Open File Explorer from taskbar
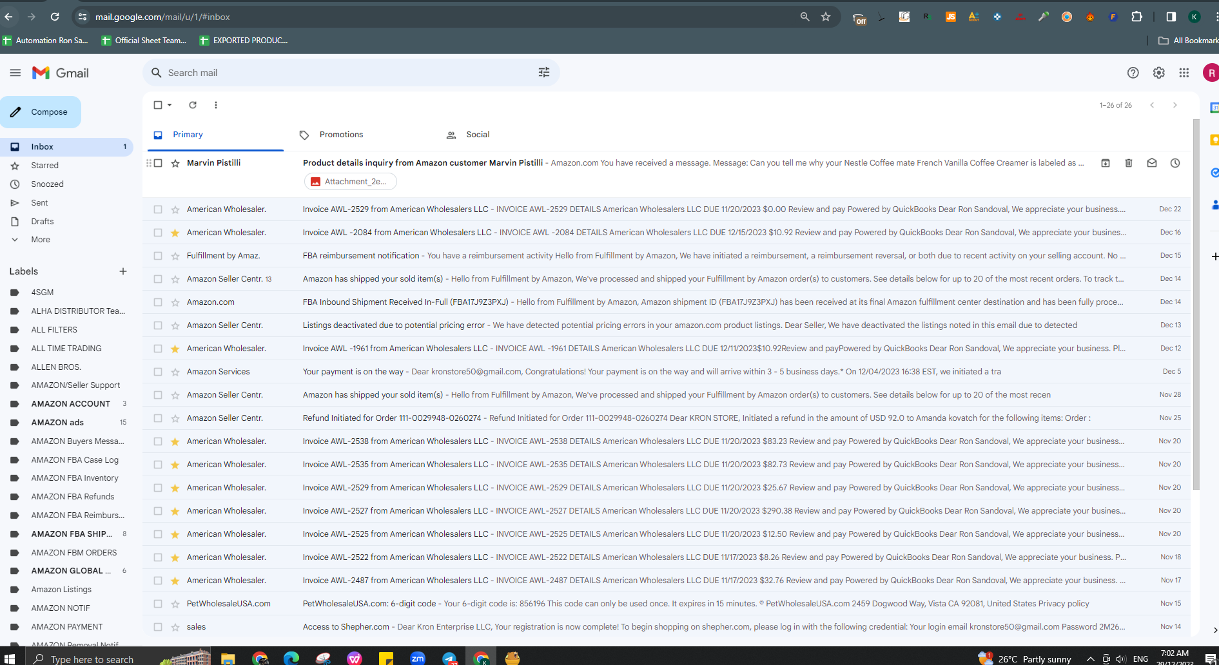The image size is (1219, 665). point(228,659)
